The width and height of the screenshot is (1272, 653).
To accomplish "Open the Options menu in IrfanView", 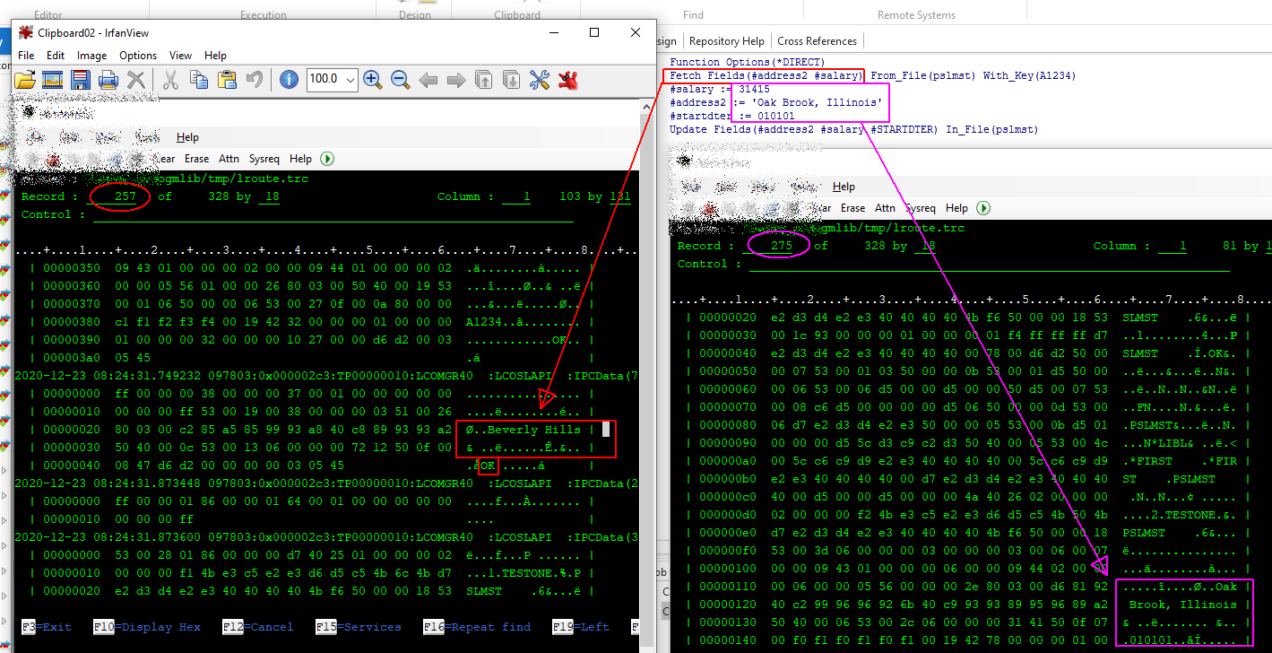I will click(x=138, y=56).
